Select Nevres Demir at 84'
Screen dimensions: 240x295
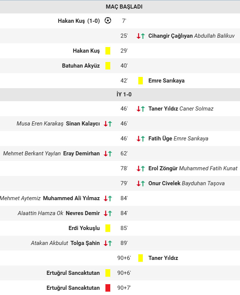(83, 213)
